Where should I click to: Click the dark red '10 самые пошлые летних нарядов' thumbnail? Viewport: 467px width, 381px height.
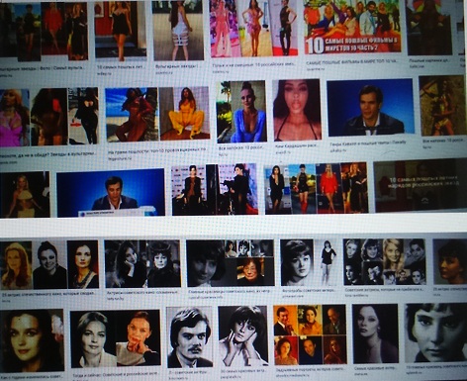coord(420,185)
